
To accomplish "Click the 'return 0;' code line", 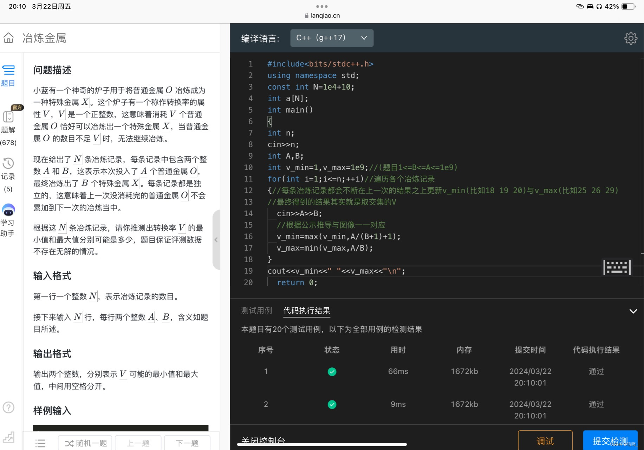I will pos(297,283).
